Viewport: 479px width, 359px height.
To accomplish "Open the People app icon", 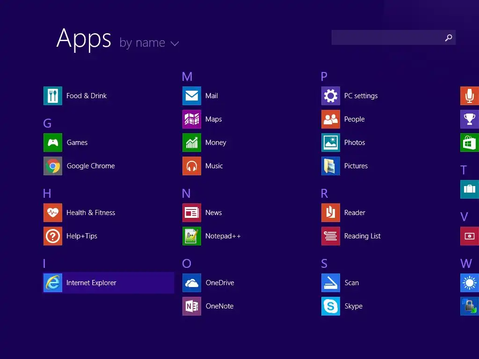I will coord(331,119).
